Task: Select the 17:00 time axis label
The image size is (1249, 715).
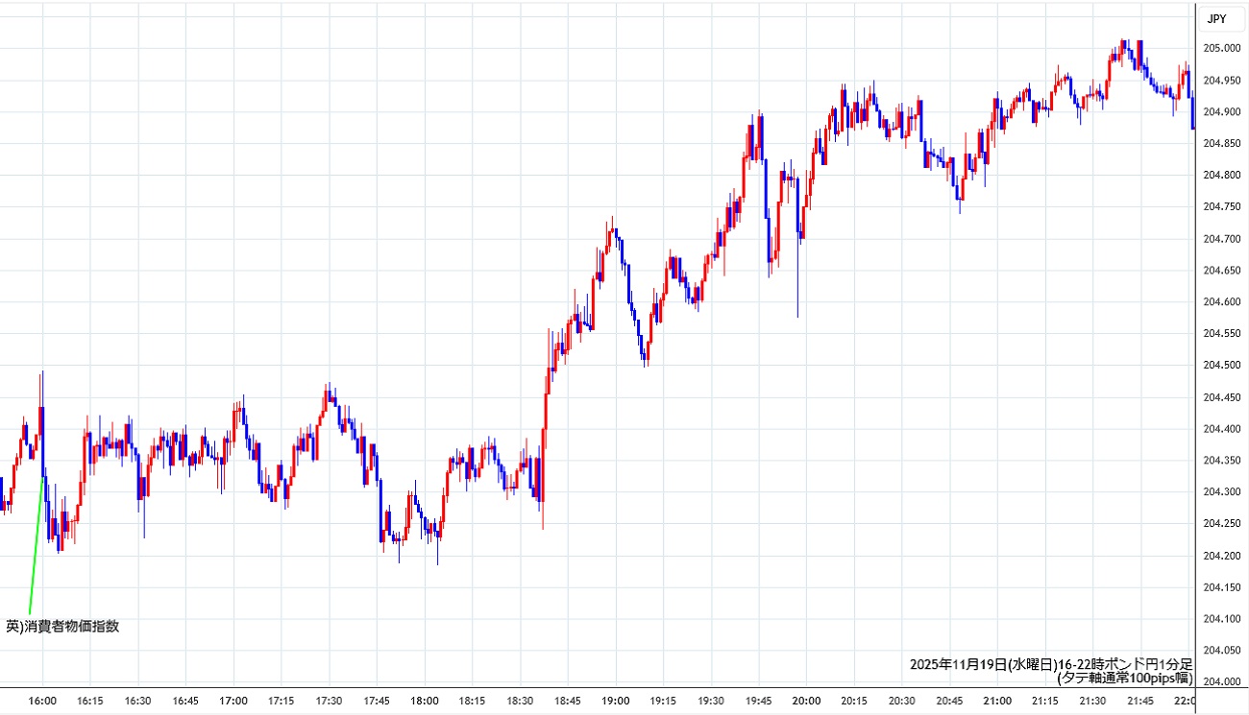Action: (x=233, y=701)
